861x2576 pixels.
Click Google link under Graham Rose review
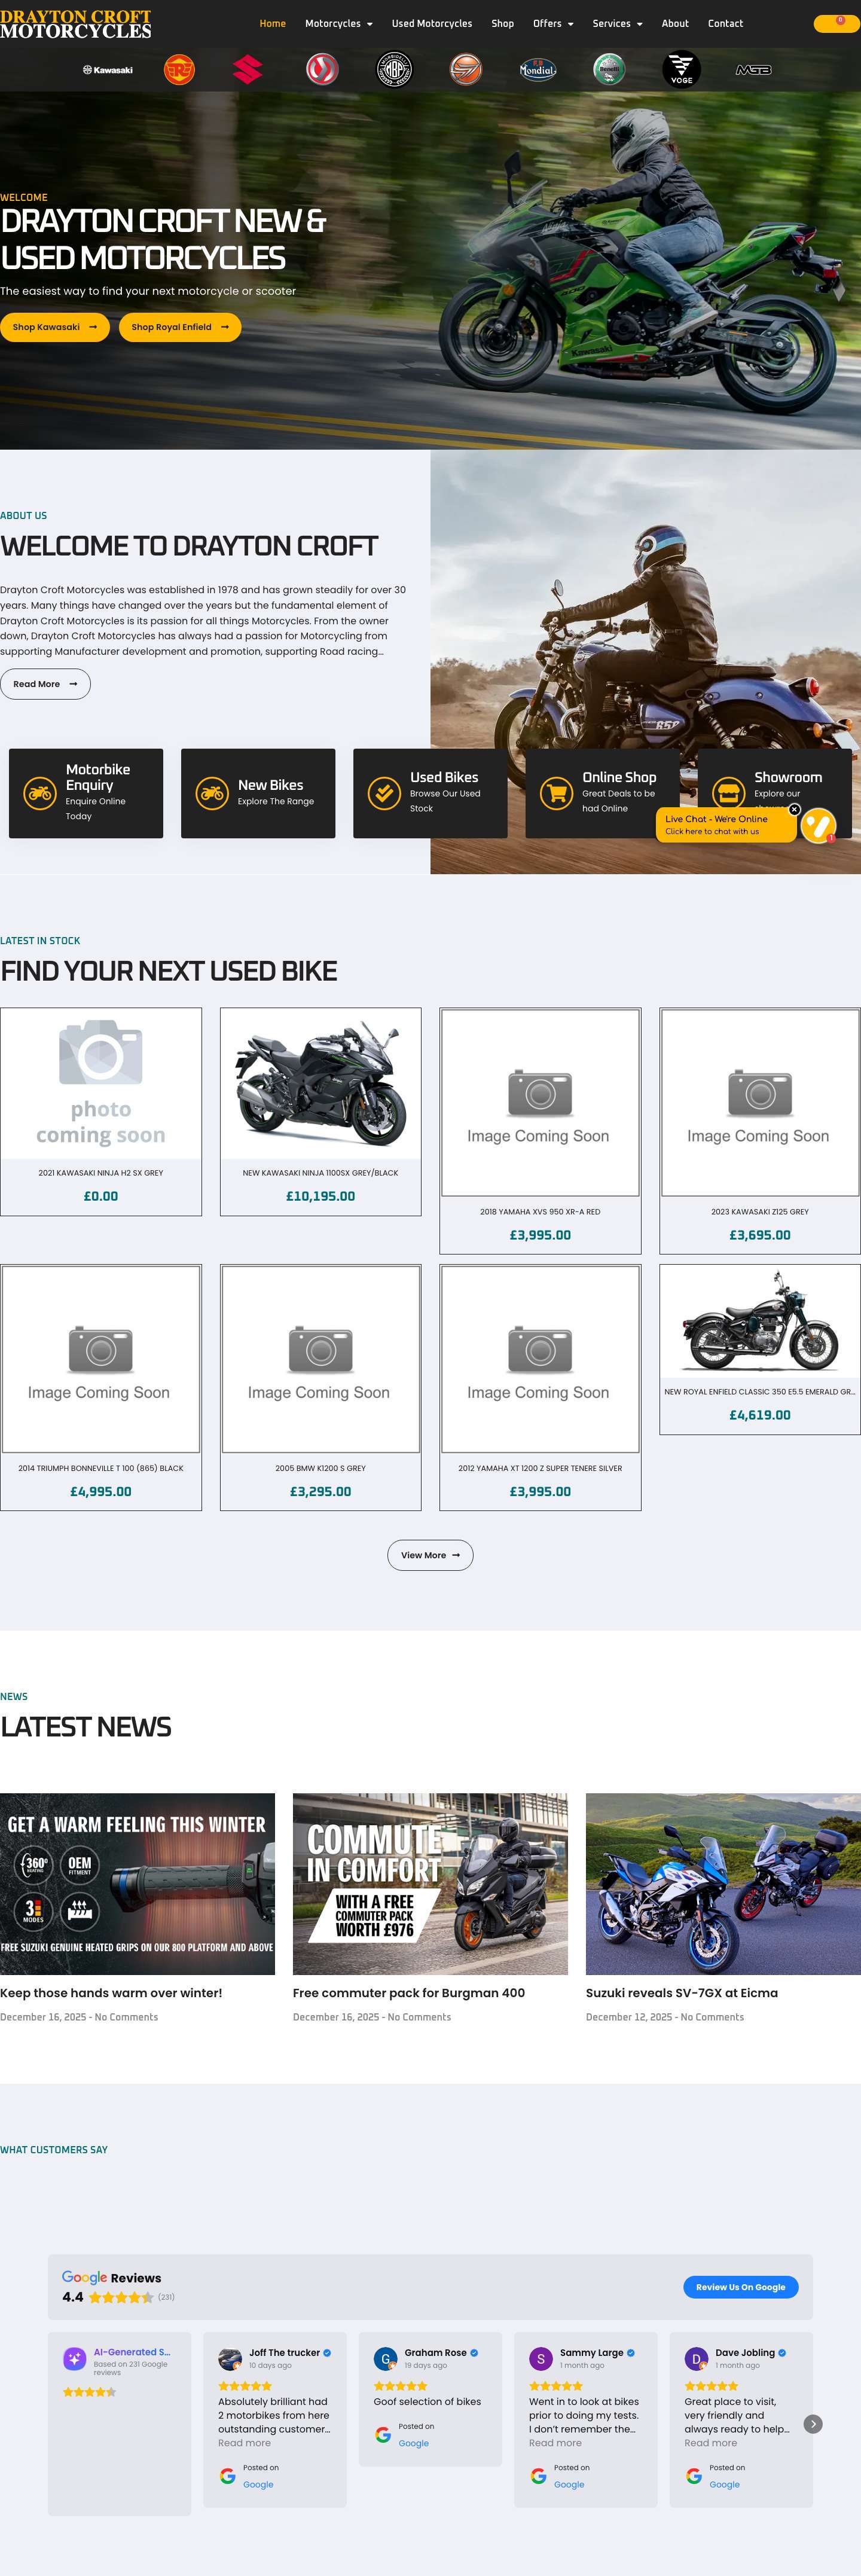coord(414,2443)
